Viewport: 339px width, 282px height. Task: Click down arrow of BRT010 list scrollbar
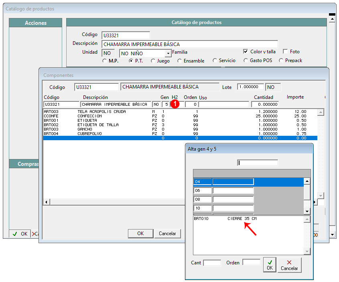click(x=307, y=251)
